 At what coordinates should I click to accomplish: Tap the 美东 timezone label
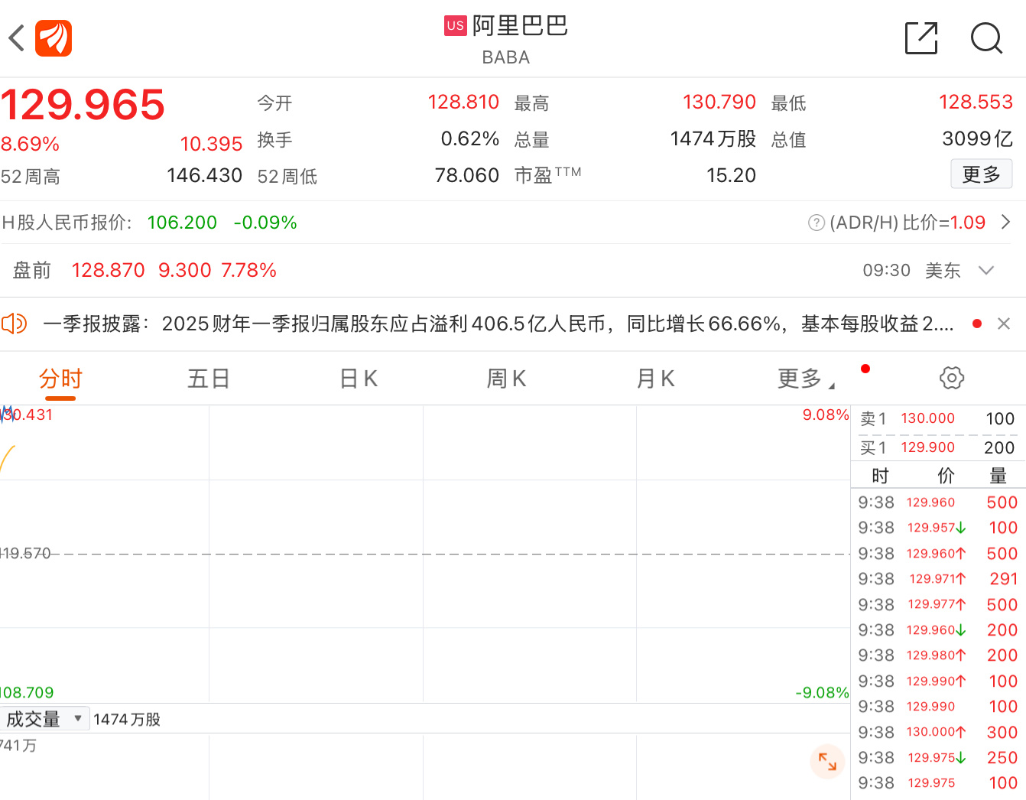coord(943,270)
